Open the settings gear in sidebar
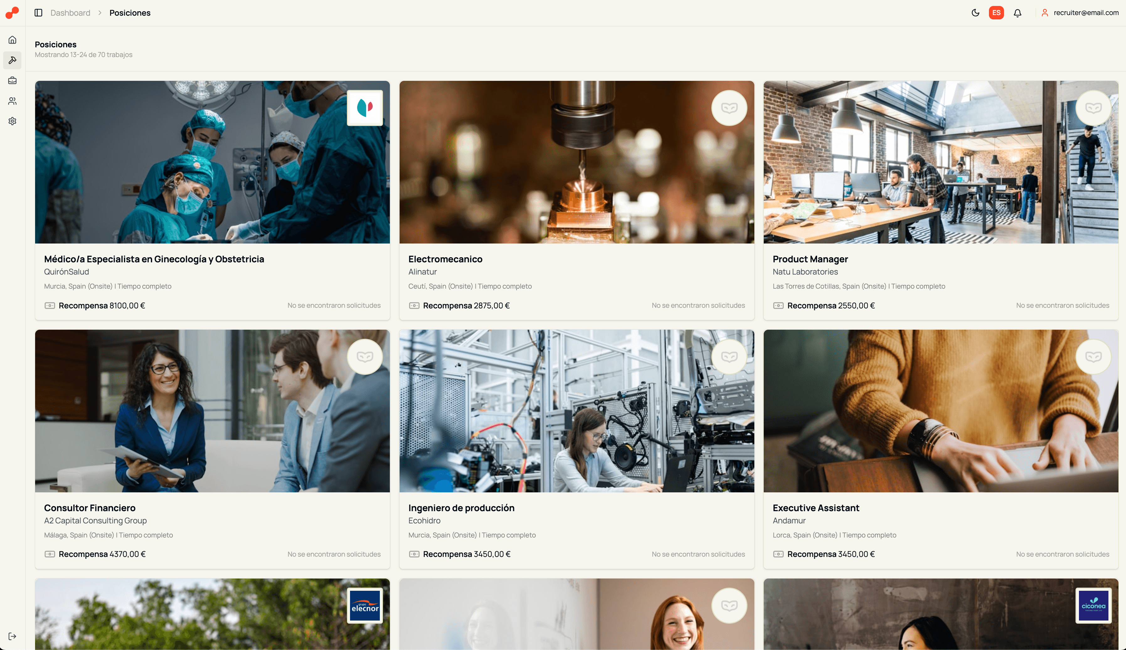Screen dimensions: 1126x650 tap(13, 121)
